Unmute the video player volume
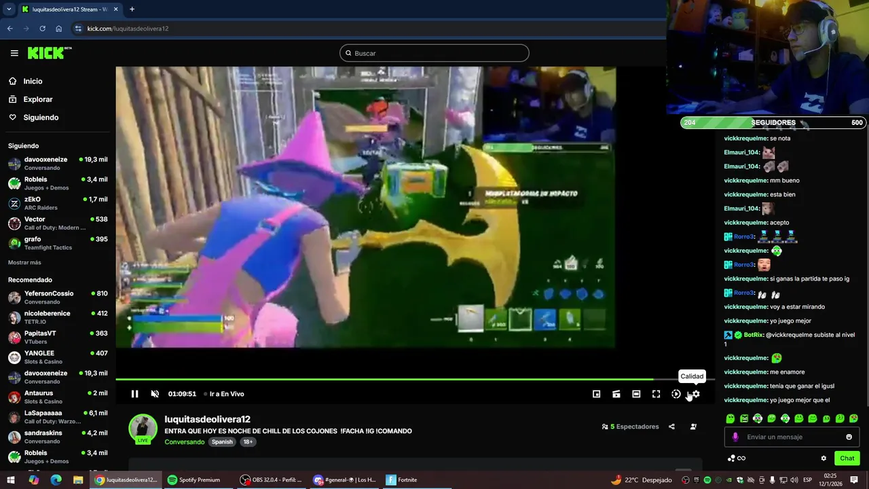This screenshot has width=869, height=489. point(155,394)
